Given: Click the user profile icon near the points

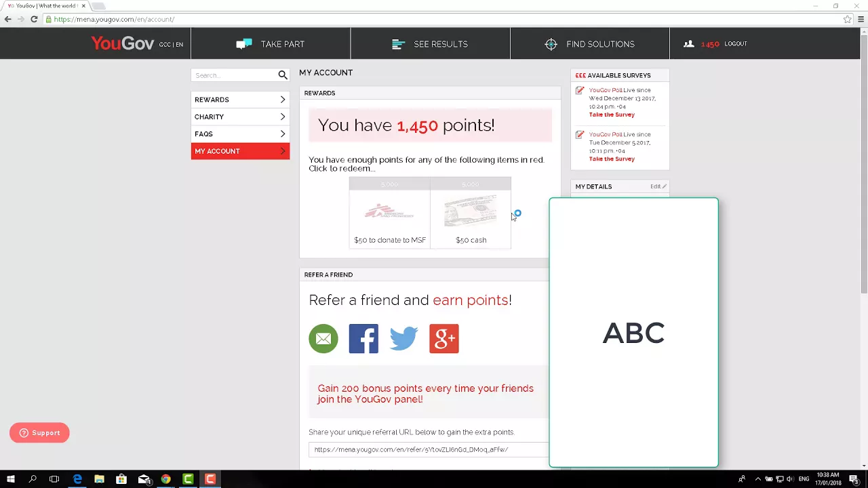Looking at the screenshot, I should pos(689,44).
